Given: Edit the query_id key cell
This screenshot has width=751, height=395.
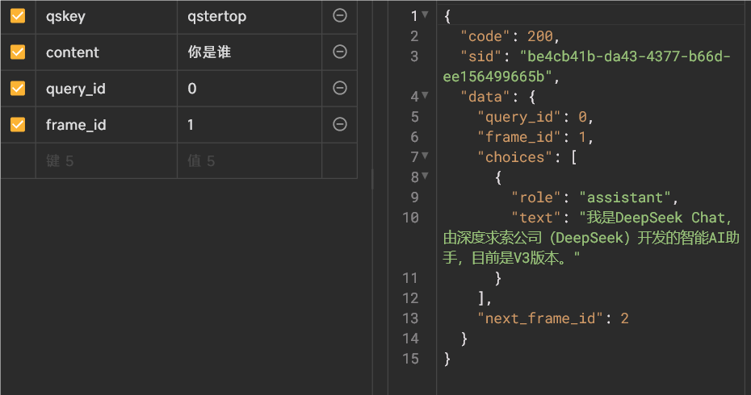Looking at the screenshot, I should point(107,89).
